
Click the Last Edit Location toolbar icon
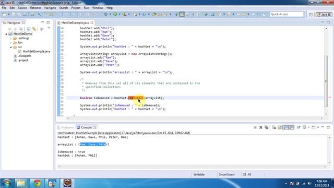click(x=238, y=14)
